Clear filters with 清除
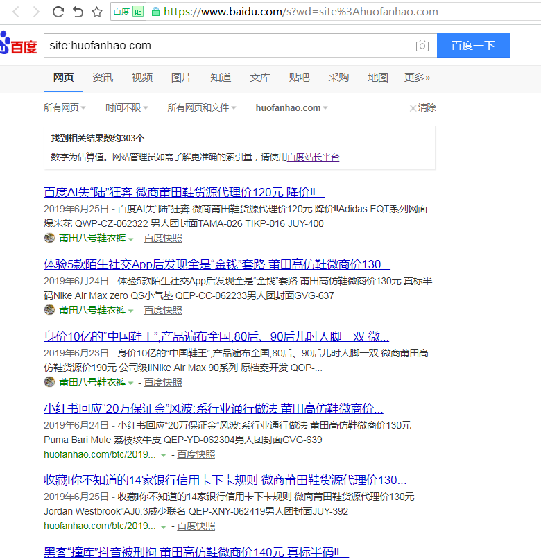 pyautogui.click(x=427, y=108)
